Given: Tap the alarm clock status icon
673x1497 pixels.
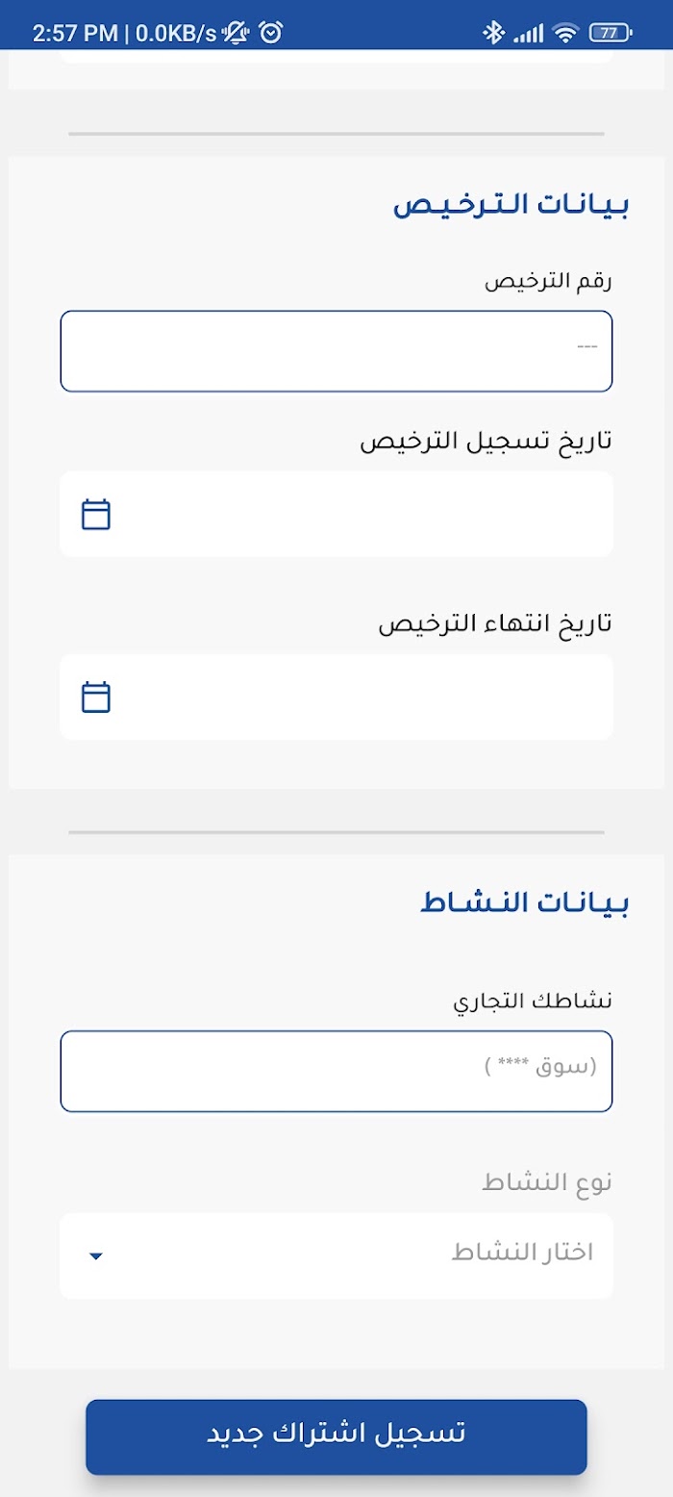Looking at the screenshot, I should (x=272, y=34).
